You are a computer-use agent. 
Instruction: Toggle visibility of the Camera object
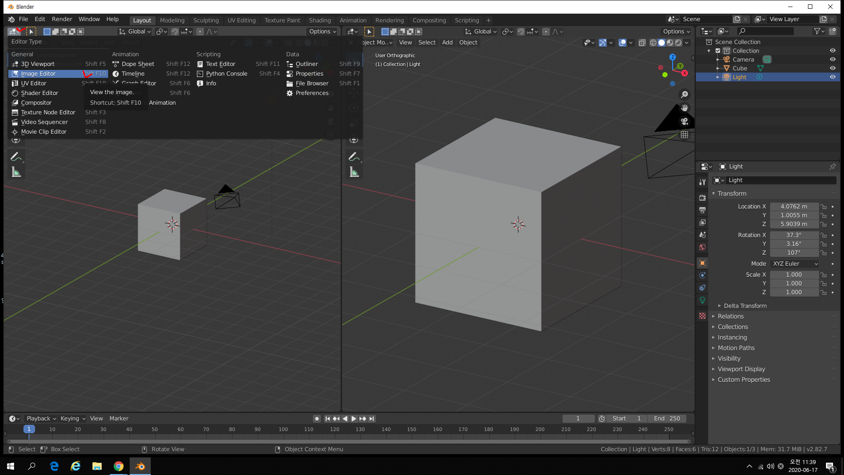[x=833, y=59]
